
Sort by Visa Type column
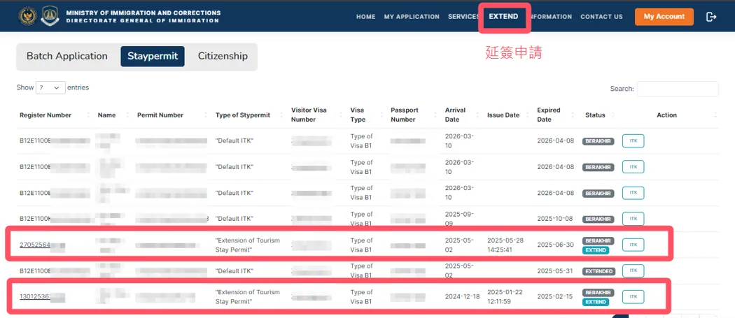coord(358,115)
